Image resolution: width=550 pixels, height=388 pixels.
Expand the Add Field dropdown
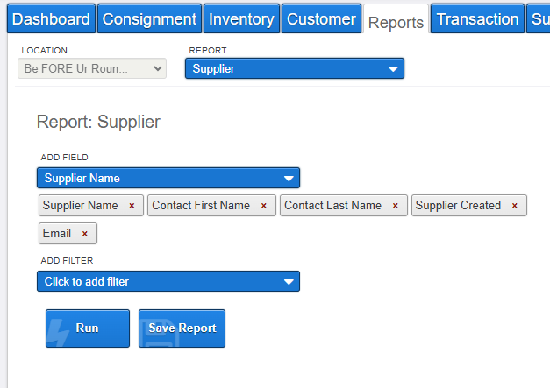[x=168, y=178]
